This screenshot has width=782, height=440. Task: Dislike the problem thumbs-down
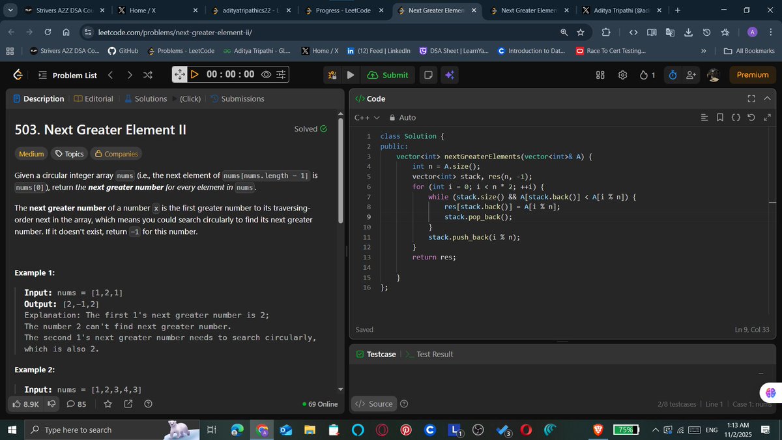point(51,404)
